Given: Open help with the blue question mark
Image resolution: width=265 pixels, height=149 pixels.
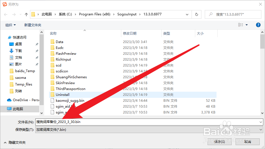Looking at the screenshot, I should [258, 25].
